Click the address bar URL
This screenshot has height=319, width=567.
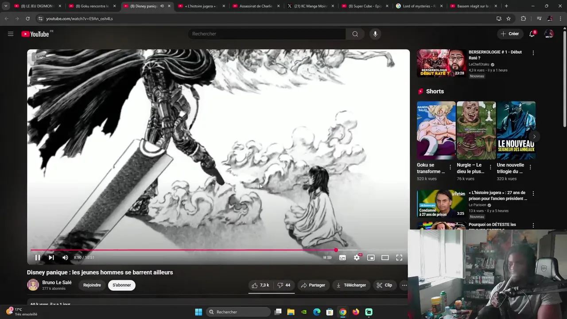[x=79, y=19]
